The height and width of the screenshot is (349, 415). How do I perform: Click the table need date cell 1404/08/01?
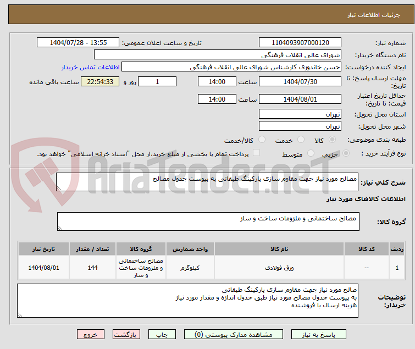point(43,268)
